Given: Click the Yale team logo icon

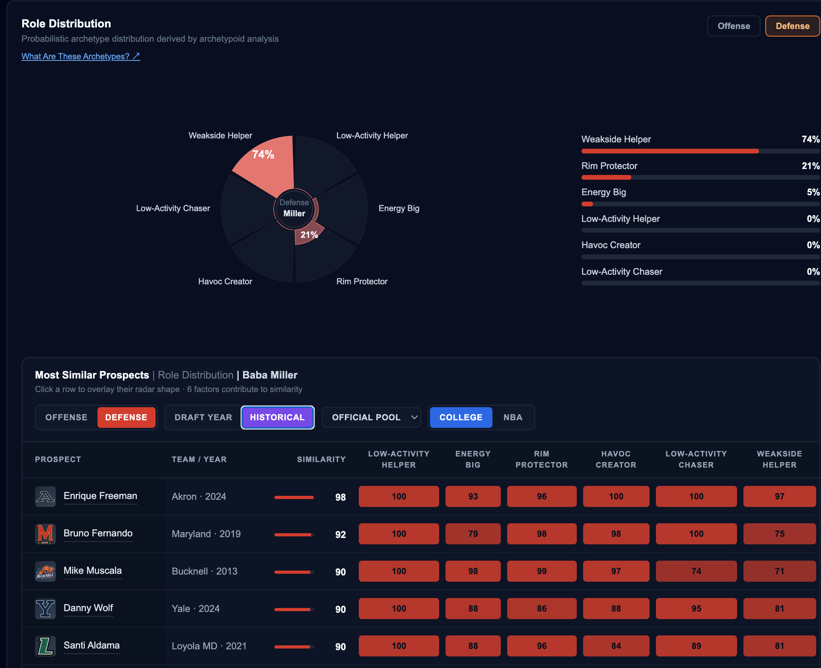Looking at the screenshot, I should (x=45, y=608).
